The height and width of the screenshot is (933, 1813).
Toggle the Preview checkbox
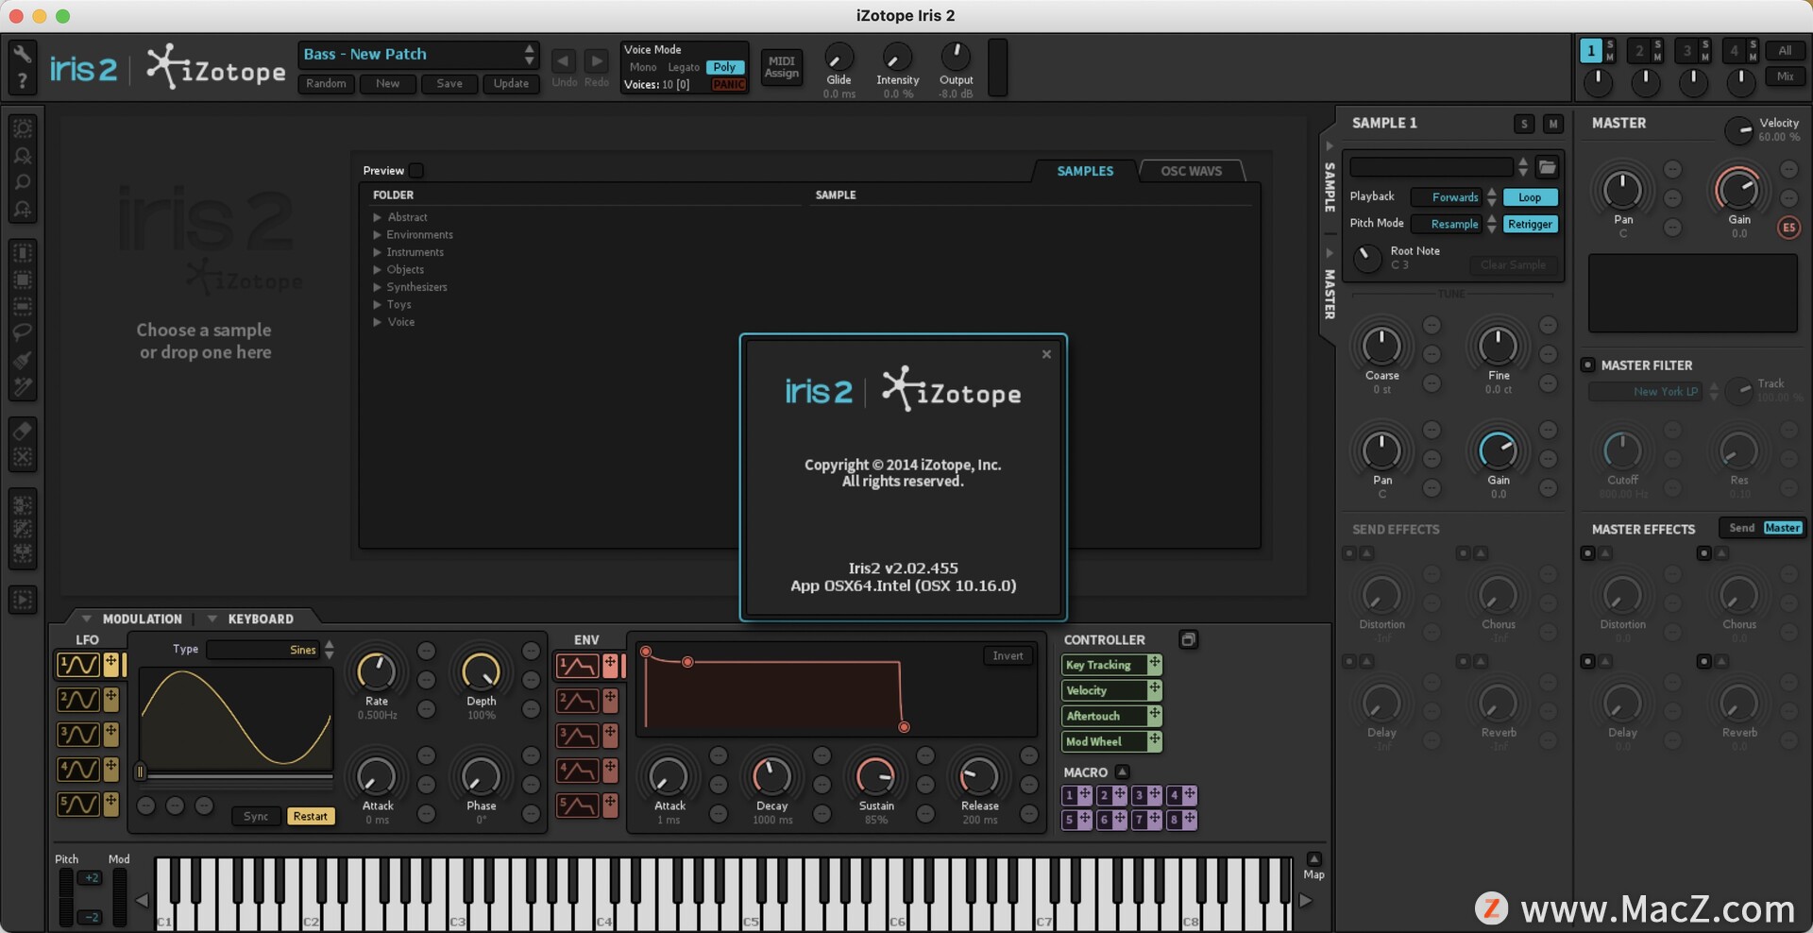click(416, 171)
